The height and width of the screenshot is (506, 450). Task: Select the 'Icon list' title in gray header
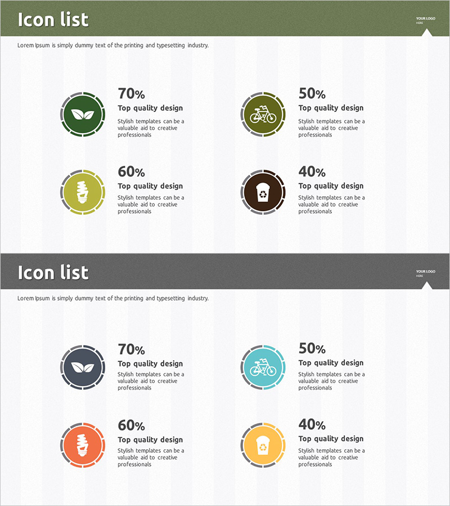pos(53,273)
